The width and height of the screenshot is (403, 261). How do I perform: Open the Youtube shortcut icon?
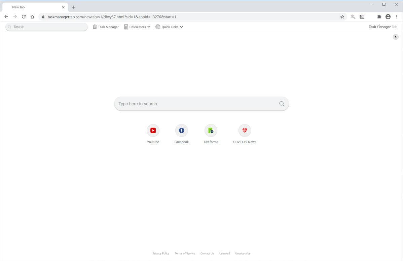153,130
